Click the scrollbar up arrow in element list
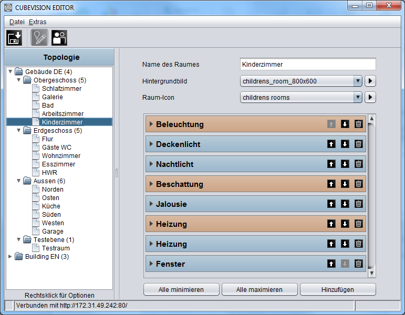The width and height of the screenshot is (405, 315). point(371,119)
